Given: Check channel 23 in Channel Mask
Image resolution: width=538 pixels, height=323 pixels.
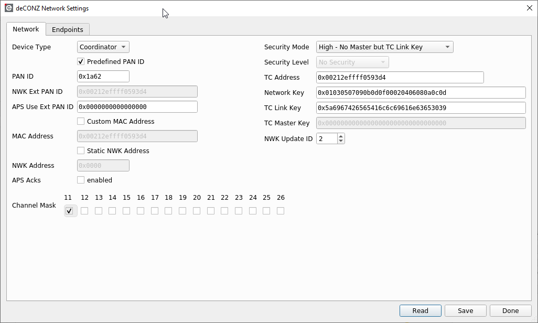Looking at the screenshot, I should point(239,211).
